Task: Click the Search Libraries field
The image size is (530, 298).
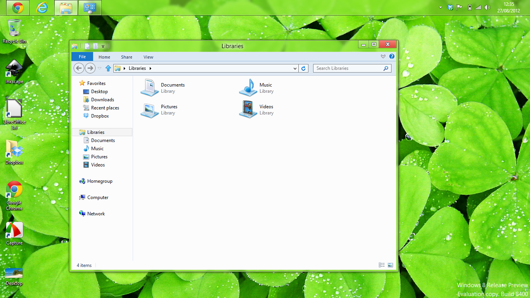Action: coord(348,68)
